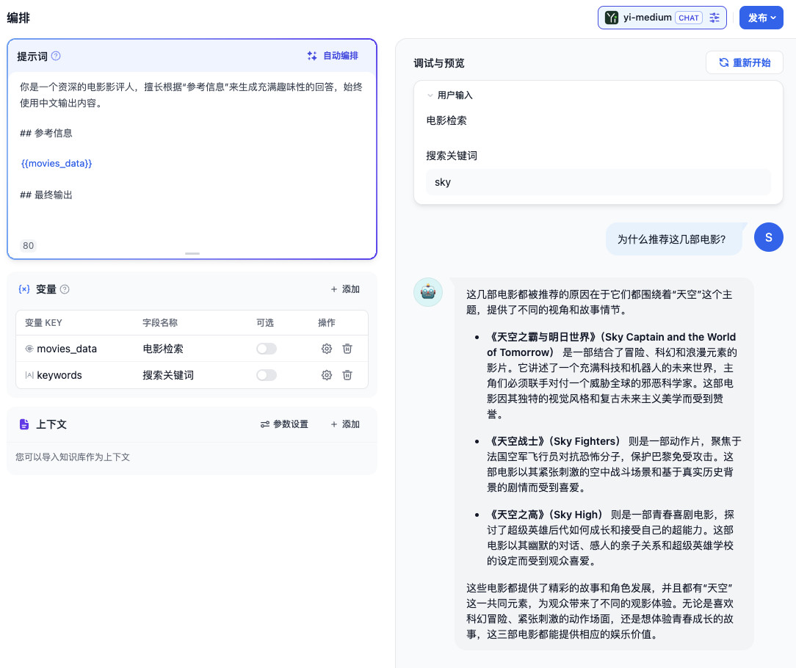Click the chatbot avatar in the debug preview
Image resolution: width=796 pixels, height=668 pixels.
point(428,292)
